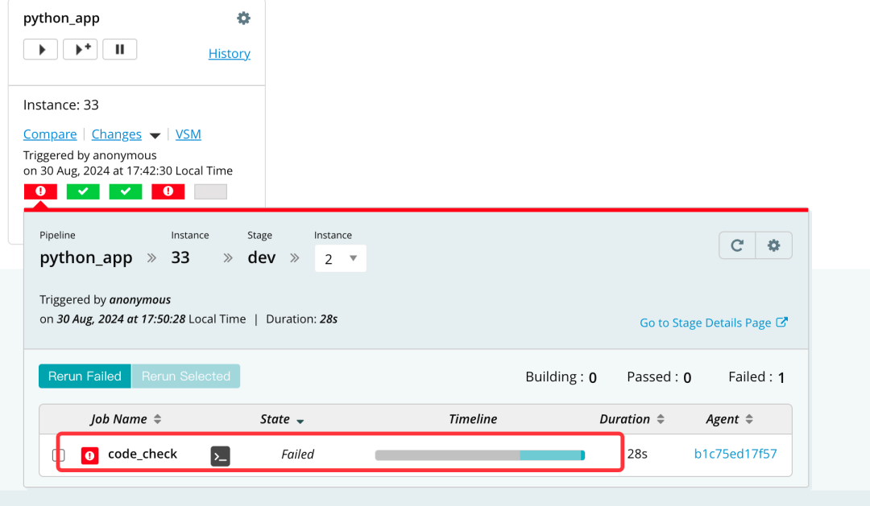Screen dimensions: 870x506
Task: Click the code_check timeline progress bar
Action: coord(480,455)
